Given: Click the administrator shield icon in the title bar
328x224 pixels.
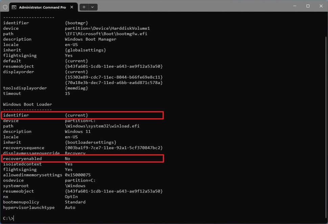Looking at the screenshot, I should point(5,7).
